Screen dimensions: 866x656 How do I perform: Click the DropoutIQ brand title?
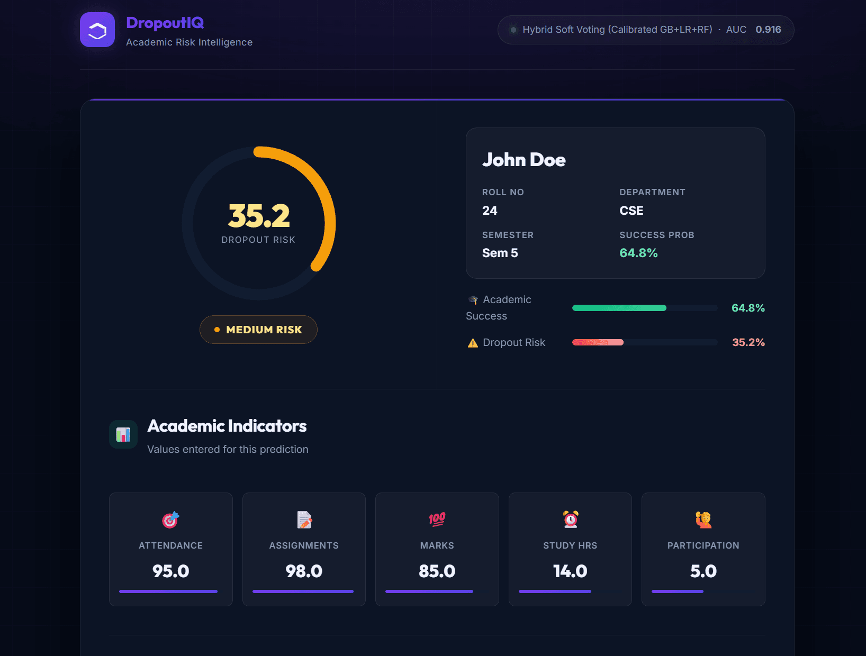(x=165, y=23)
